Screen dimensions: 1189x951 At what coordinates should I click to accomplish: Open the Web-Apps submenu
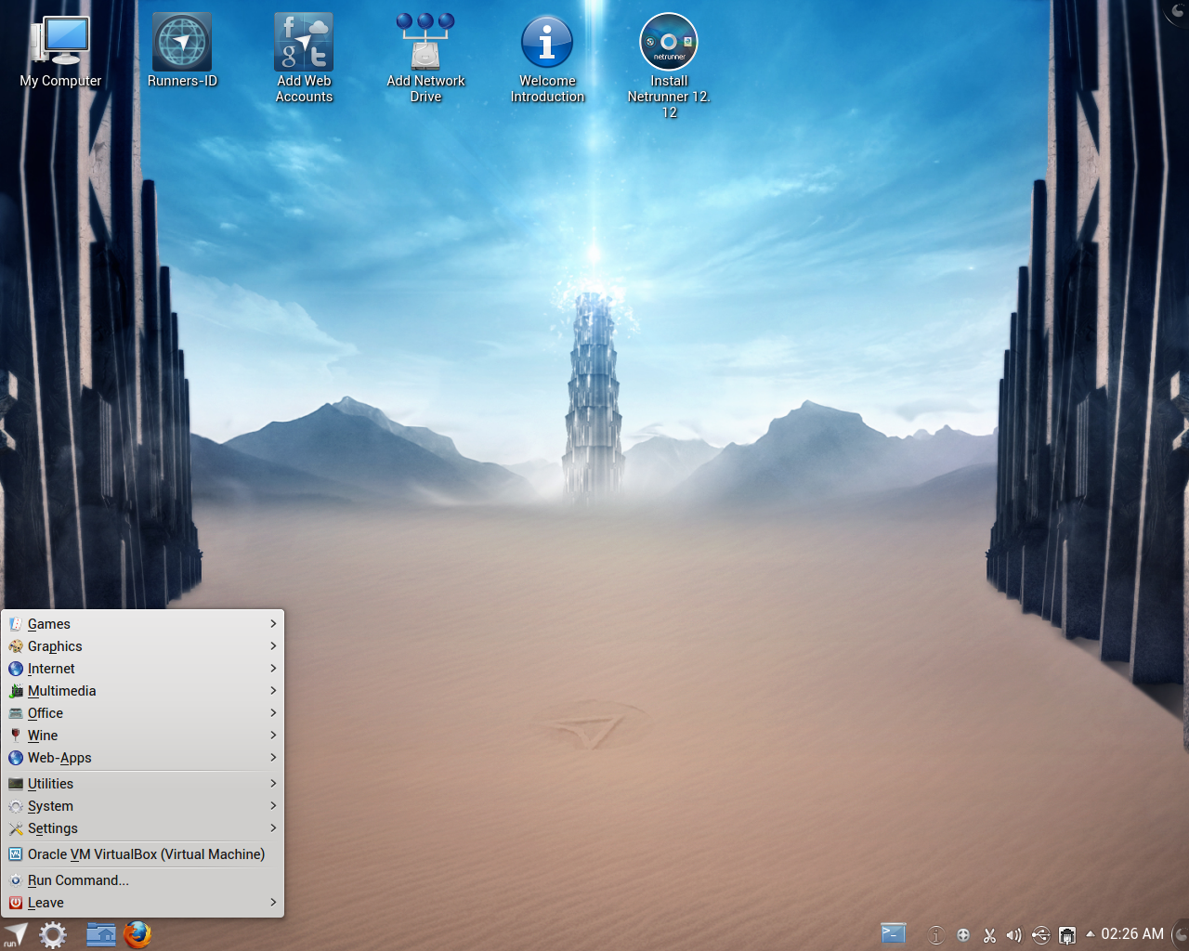[143, 758]
